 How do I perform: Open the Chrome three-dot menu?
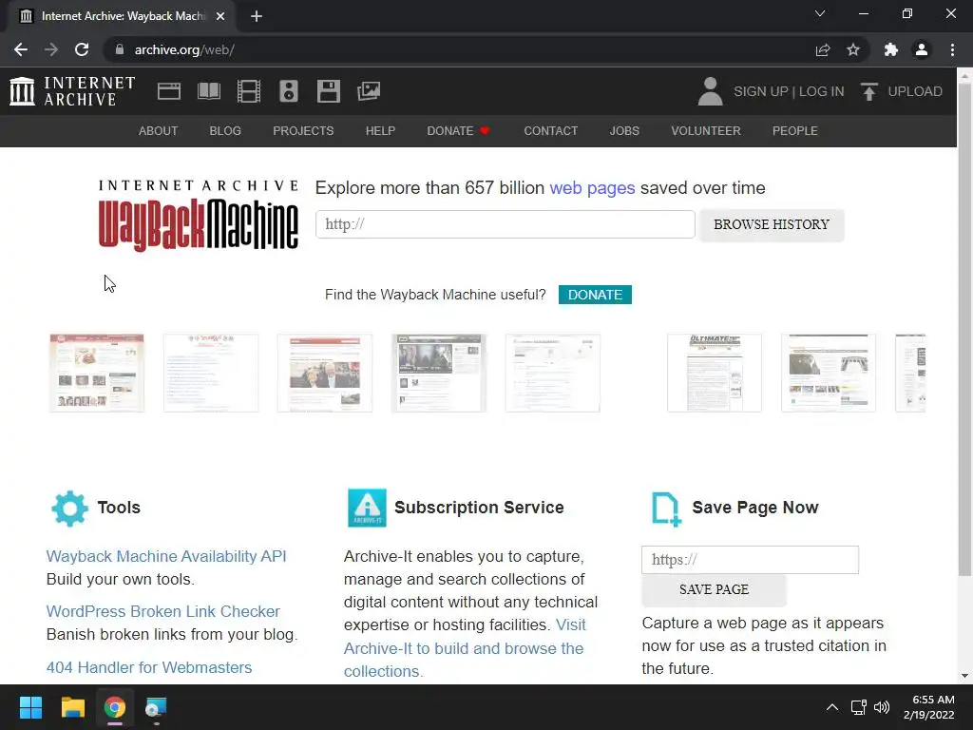[x=952, y=49]
